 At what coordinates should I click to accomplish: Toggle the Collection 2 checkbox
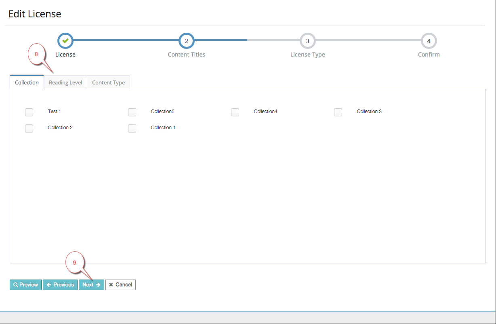point(29,128)
